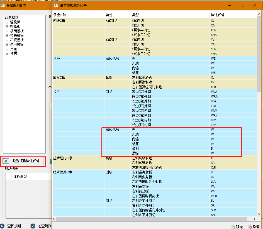Select the 梁侧 type cell under 拉片
263x229 pixels.
tap(135, 148)
